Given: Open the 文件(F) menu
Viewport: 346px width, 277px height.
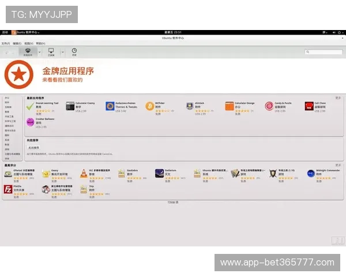Looking at the screenshot, I should pyautogui.click(x=6, y=43).
